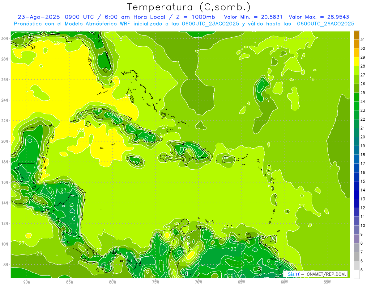The image size is (371, 286).
Task: Click the '5' label on the color scale
Action: 362,270
